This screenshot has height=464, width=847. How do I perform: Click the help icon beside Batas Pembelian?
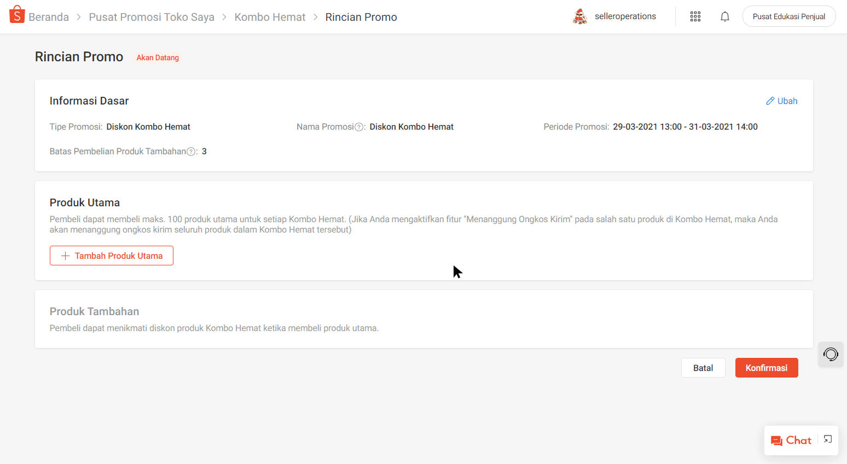point(191,152)
